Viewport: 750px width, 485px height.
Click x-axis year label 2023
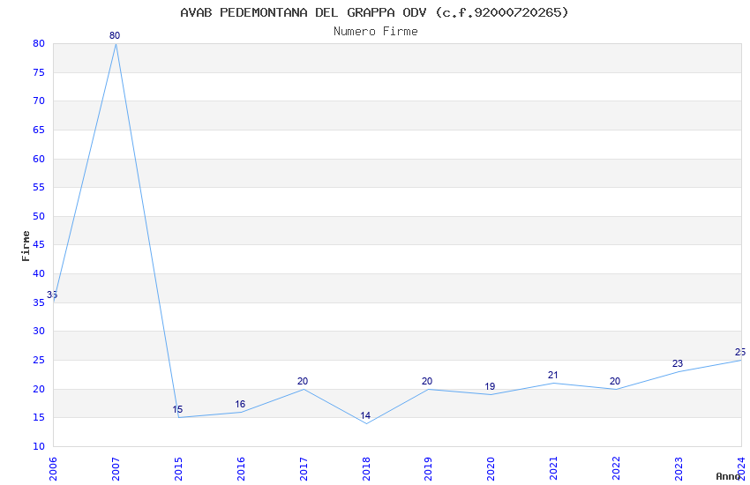point(679,469)
